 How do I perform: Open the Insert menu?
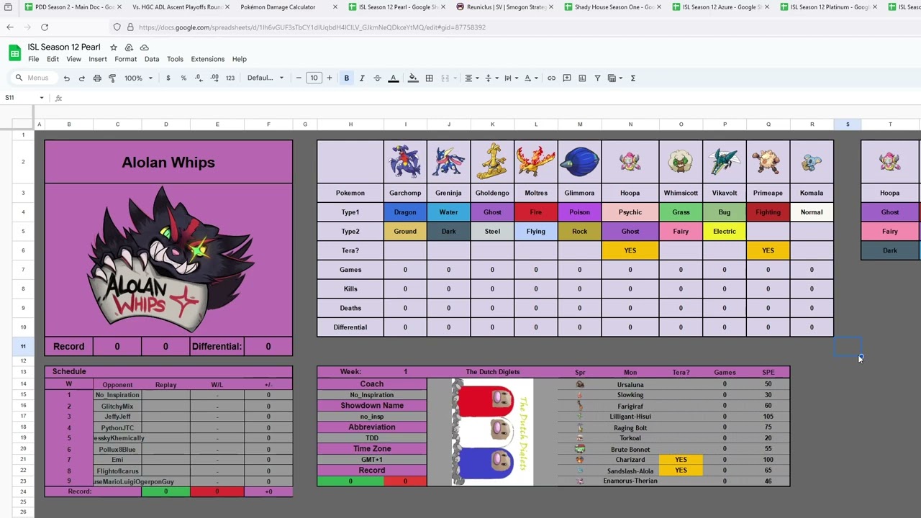[98, 59]
